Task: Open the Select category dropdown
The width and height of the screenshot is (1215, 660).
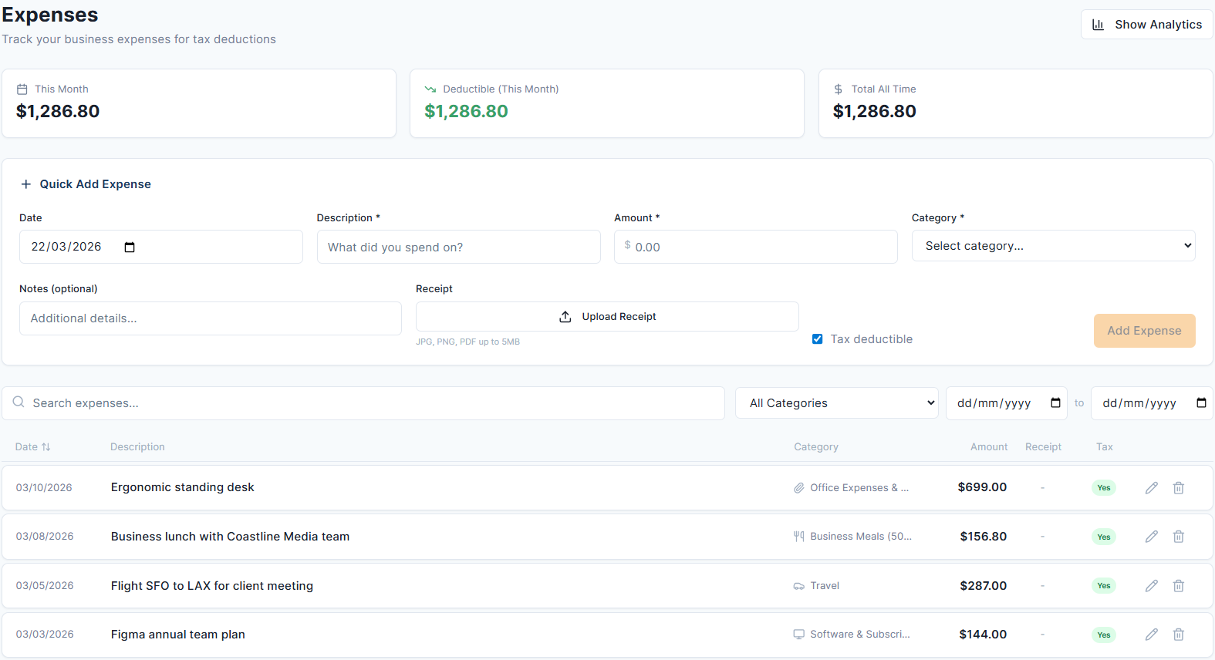Action: pos(1053,246)
